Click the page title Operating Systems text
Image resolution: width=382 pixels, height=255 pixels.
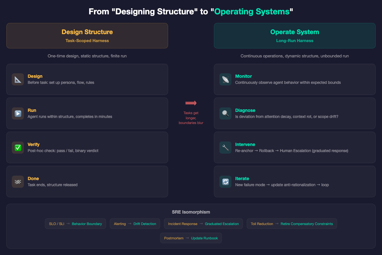click(x=252, y=11)
